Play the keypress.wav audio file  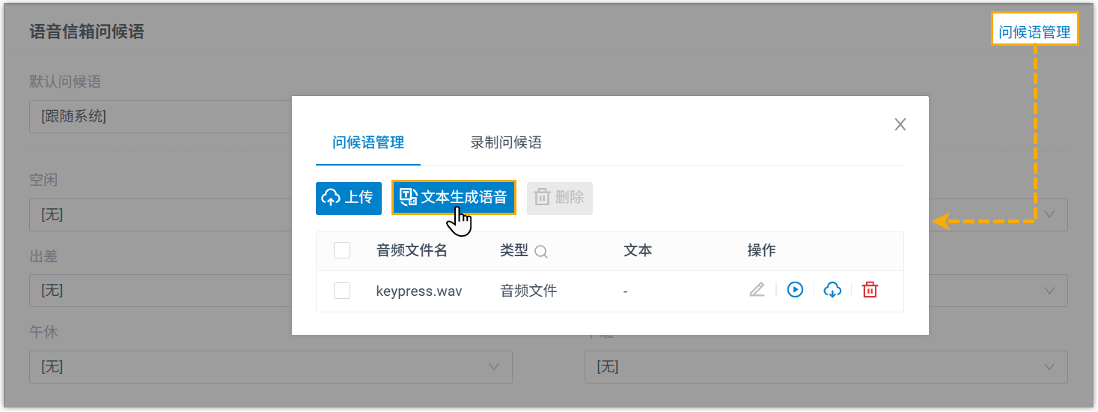pos(795,290)
